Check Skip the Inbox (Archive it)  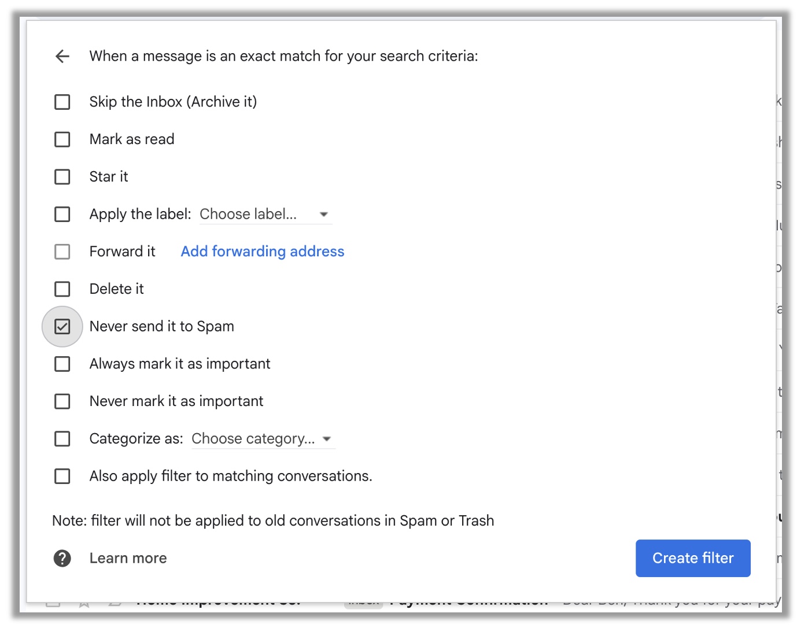tap(62, 102)
